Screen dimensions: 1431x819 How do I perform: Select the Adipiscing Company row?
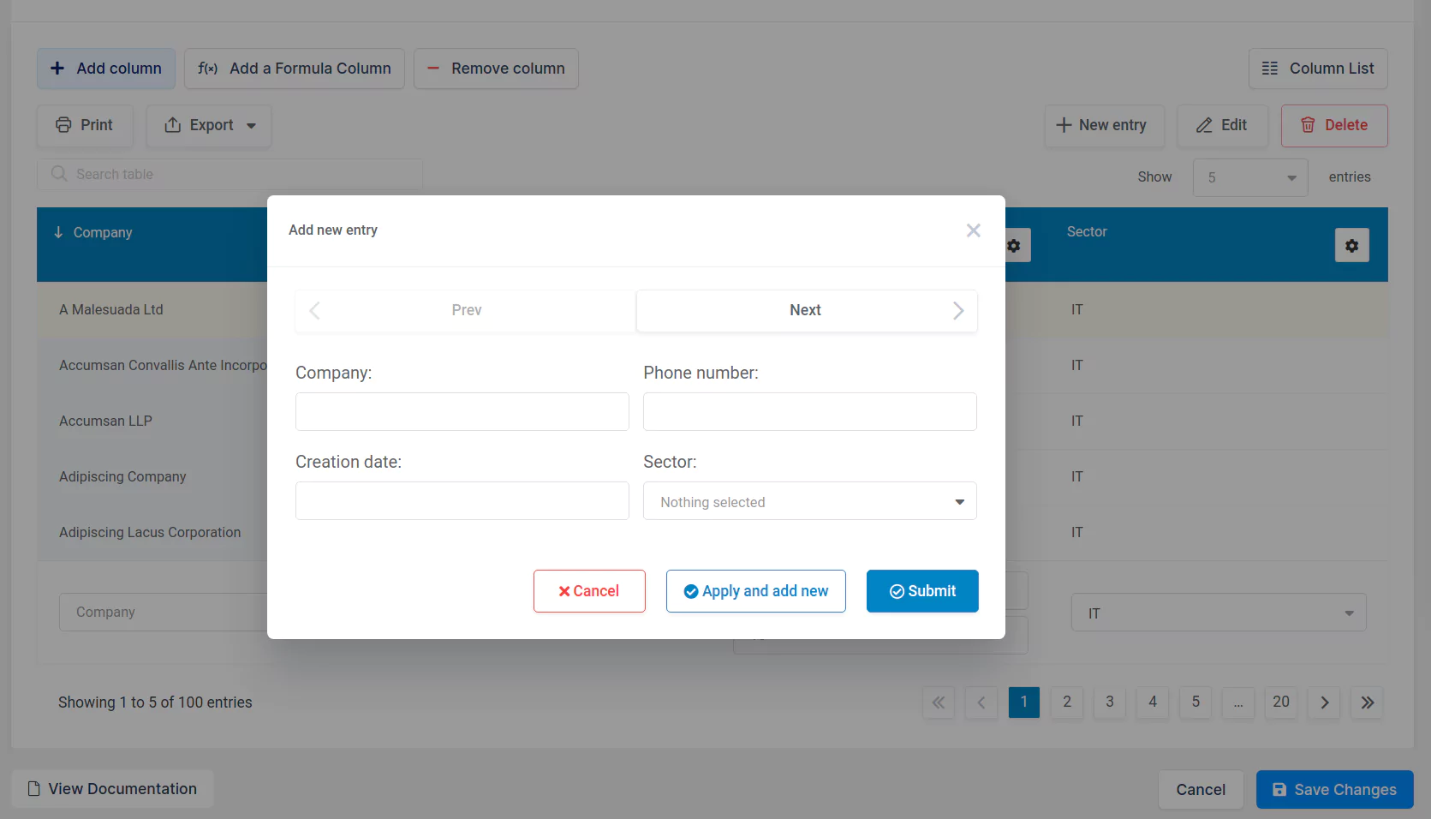point(122,476)
